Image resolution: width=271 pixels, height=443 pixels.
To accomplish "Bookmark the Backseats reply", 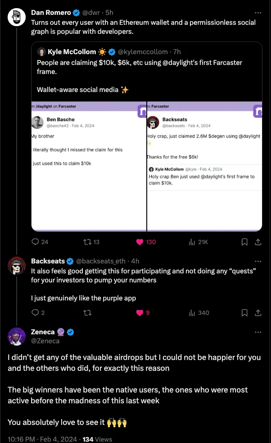I will click(244, 313).
